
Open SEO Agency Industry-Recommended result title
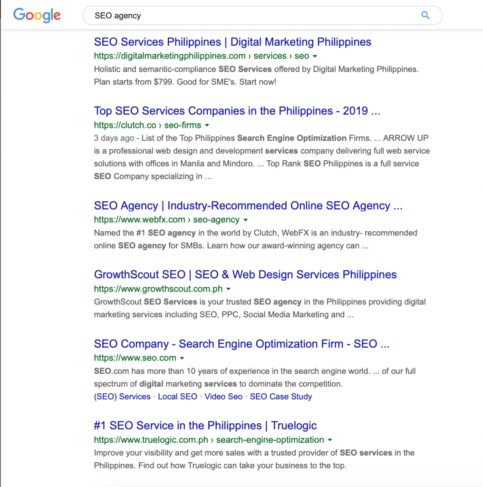[248, 205]
